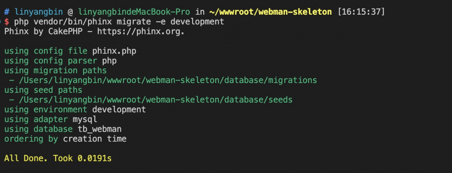Click the phinx.php config file name
The width and height of the screenshot is (452, 173).
pos(114,51)
